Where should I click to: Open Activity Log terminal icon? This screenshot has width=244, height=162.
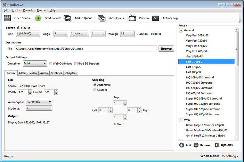156,18
